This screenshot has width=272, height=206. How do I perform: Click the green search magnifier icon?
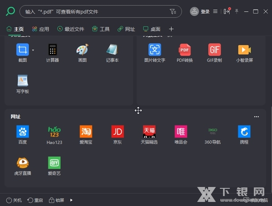(x=10, y=11)
